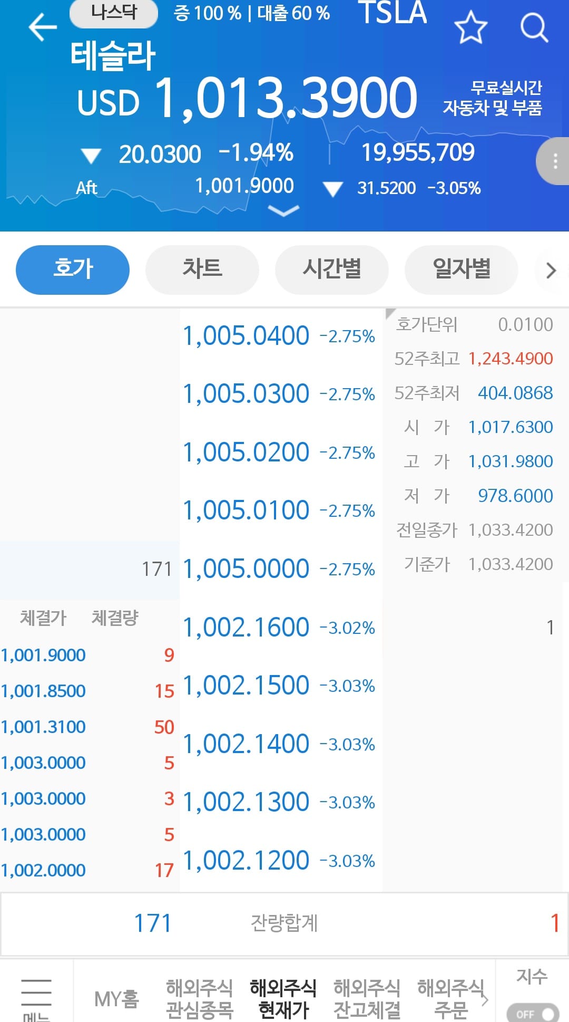Switch to the 차트 tab

point(202,269)
